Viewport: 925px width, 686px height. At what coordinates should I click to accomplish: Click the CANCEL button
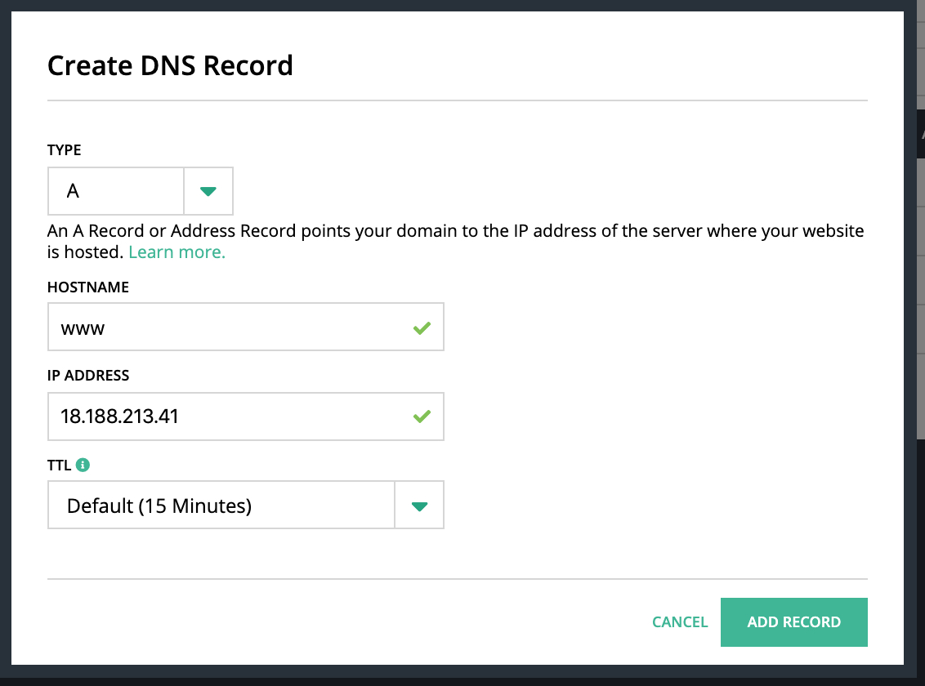(680, 621)
